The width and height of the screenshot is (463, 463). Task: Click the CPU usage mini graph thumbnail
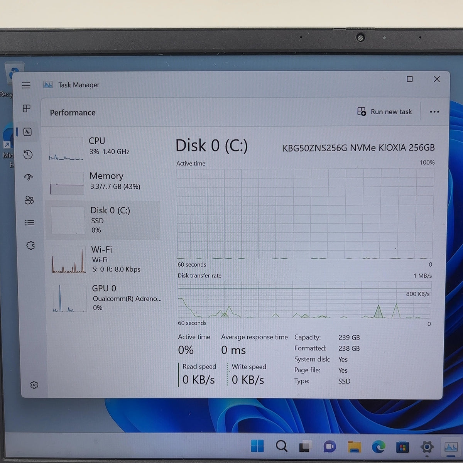(66, 149)
